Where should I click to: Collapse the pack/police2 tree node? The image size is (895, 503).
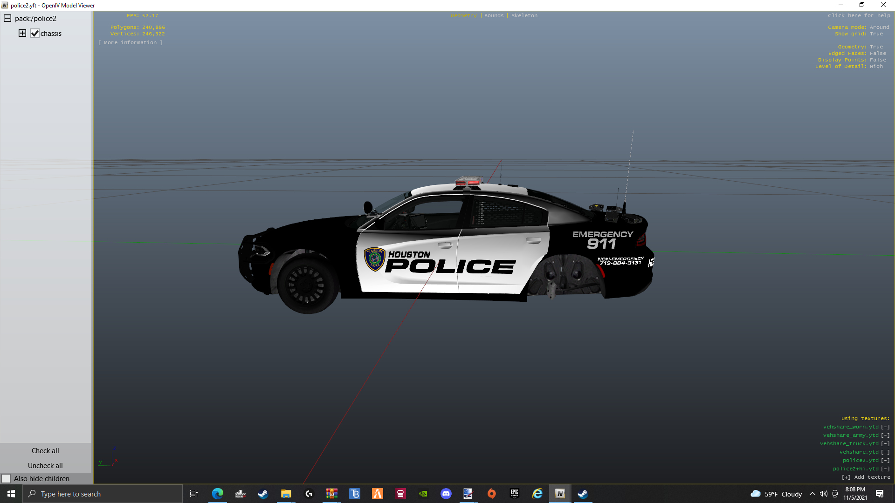point(7,18)
